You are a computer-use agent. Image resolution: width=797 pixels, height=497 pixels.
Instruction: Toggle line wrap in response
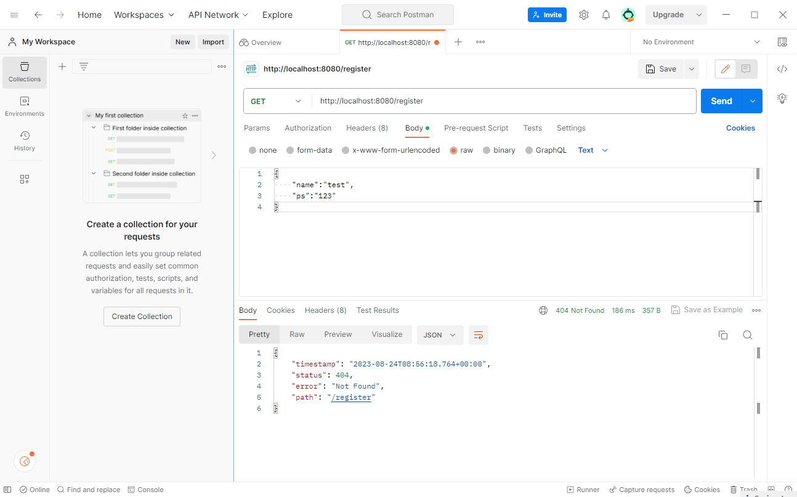[x=479, y=335]
